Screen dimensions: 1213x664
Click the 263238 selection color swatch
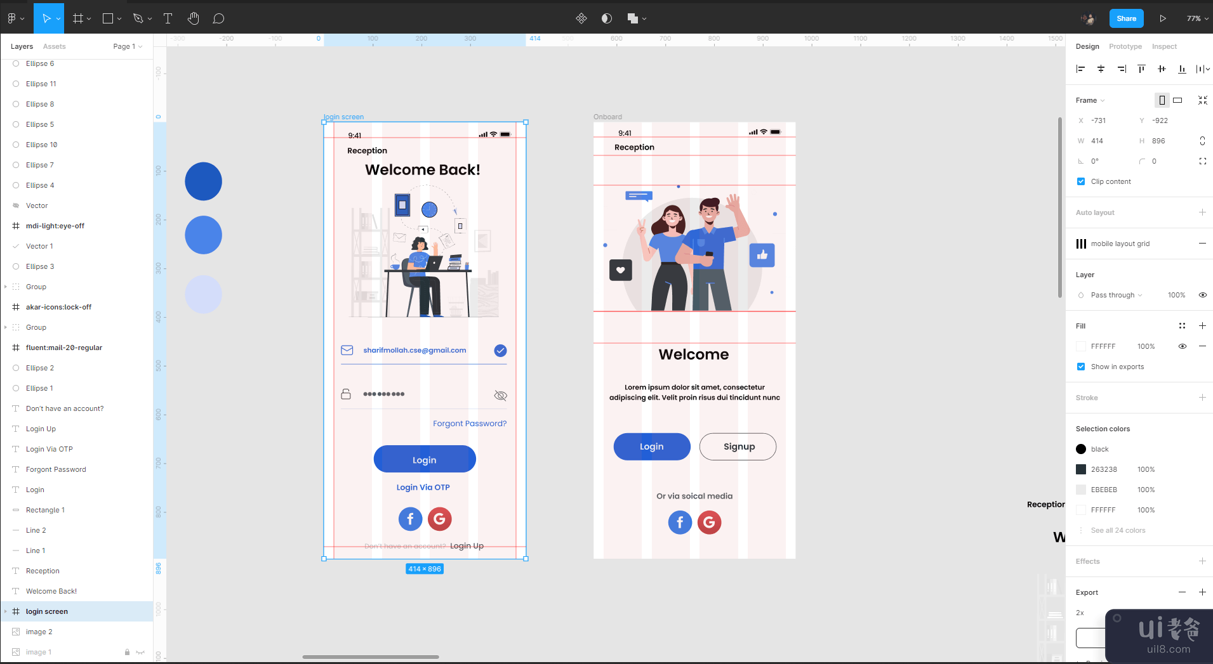tap(1081, 469)
